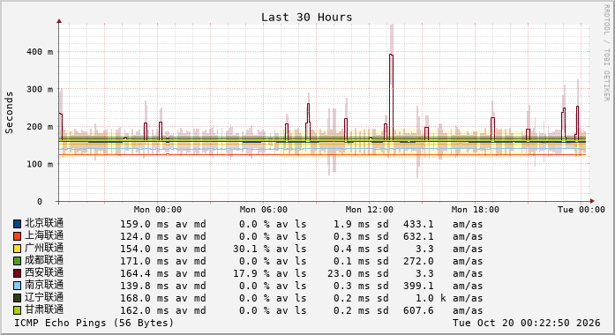Screen dimensions: 615x335
Task: Click the 'Seconds' y-axis label
Action: (x=9, y=113)
